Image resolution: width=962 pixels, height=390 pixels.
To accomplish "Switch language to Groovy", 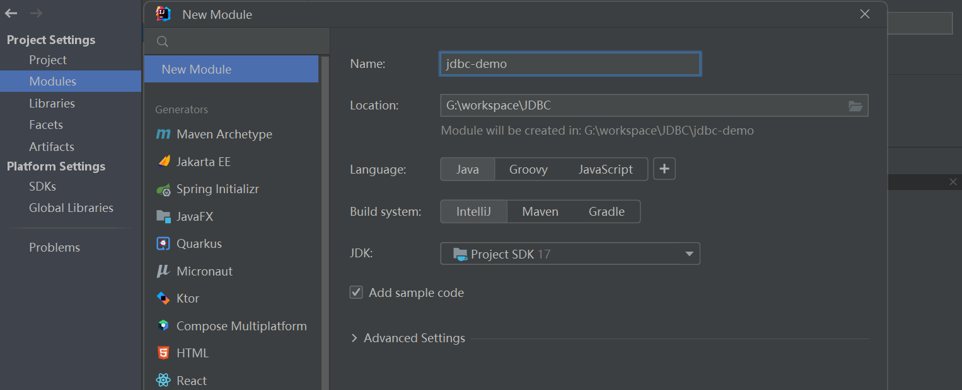I will [528, 169].
